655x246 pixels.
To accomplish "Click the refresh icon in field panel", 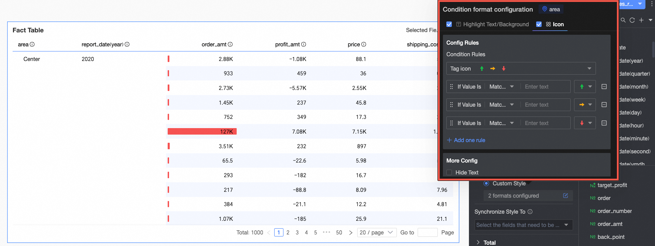I will pyautogui.click(x=632, y=20).
